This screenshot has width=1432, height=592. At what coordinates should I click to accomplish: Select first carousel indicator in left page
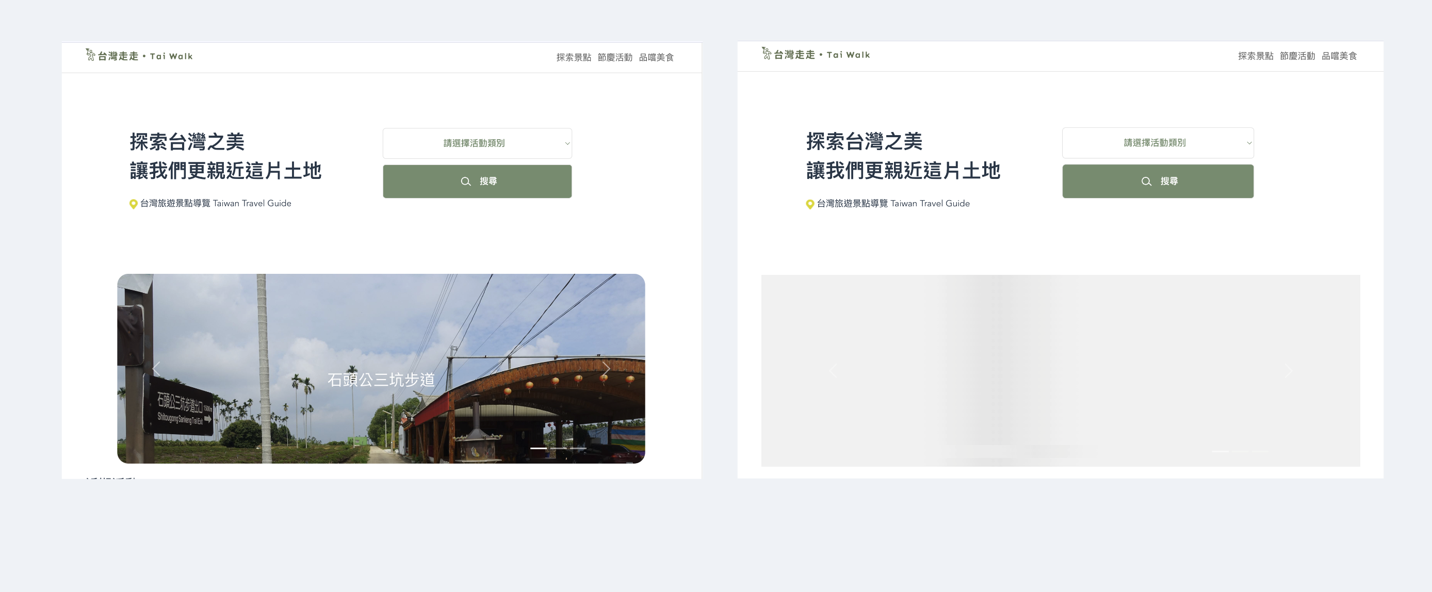pos(538,448)
